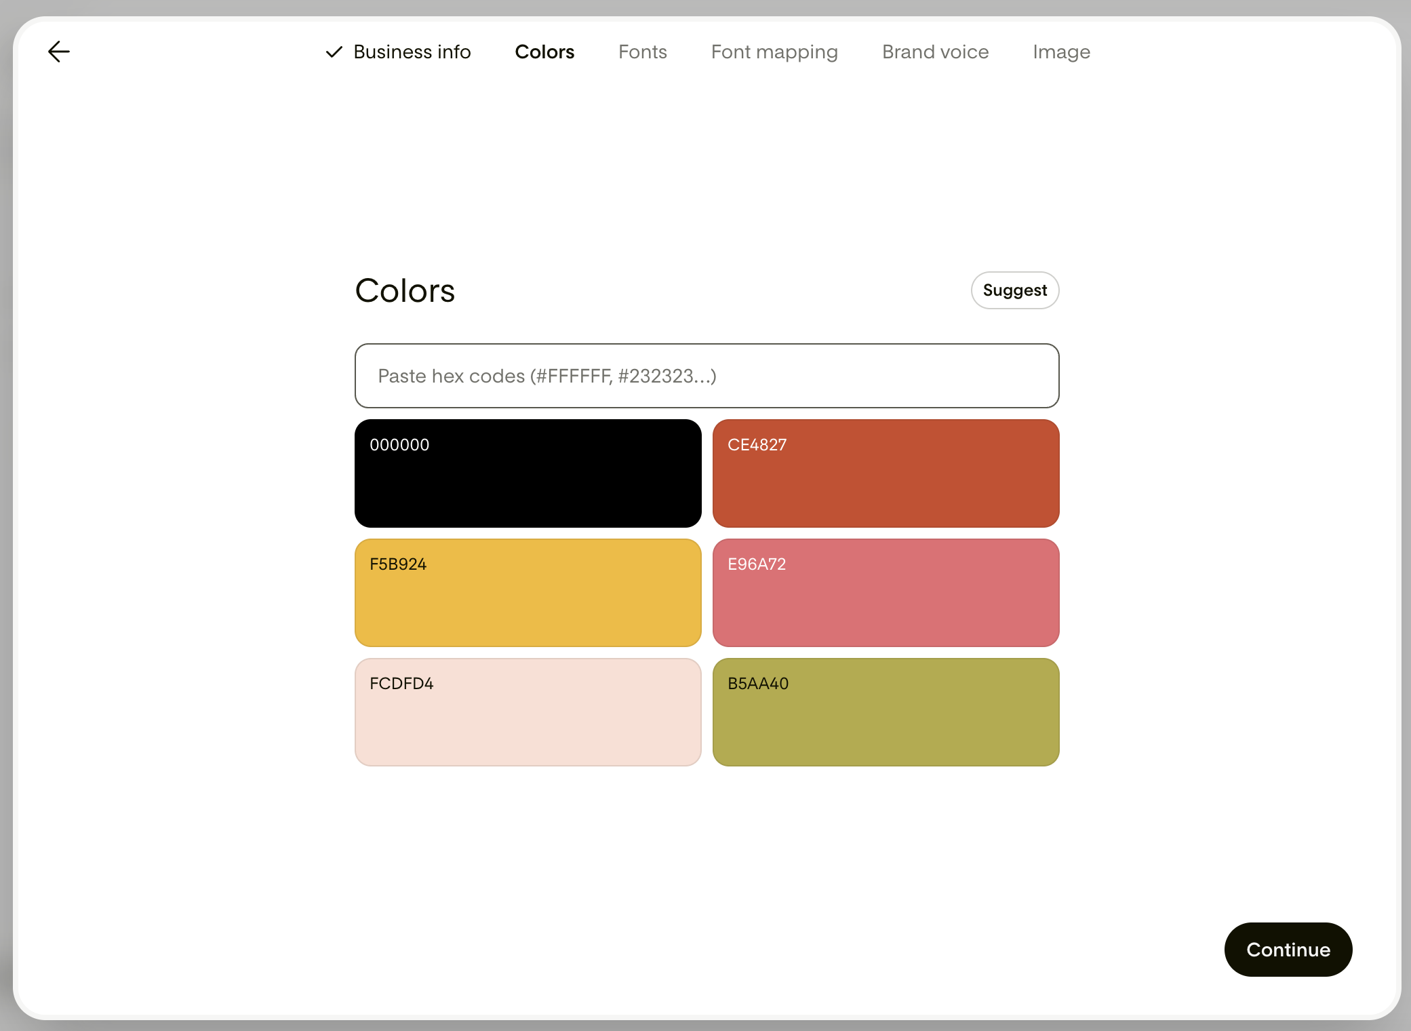The width and height of the screenshot is (1411, 1031).
Task: Select the pink E96A72 swatch
Action: pos(886,593)
